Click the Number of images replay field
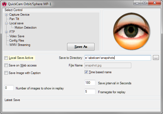Image resolution: width=163 pixels, height=114 pixels. click(x=9, y=88)
